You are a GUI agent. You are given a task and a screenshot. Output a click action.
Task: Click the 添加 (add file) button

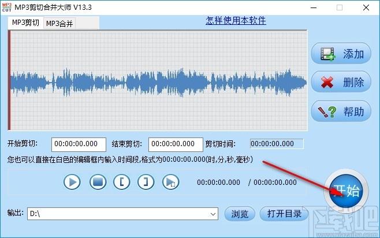tap(341, 54)
